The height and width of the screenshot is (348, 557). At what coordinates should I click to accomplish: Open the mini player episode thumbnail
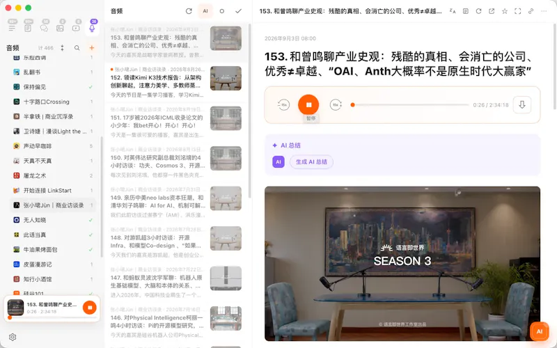(x=15, y=308)
